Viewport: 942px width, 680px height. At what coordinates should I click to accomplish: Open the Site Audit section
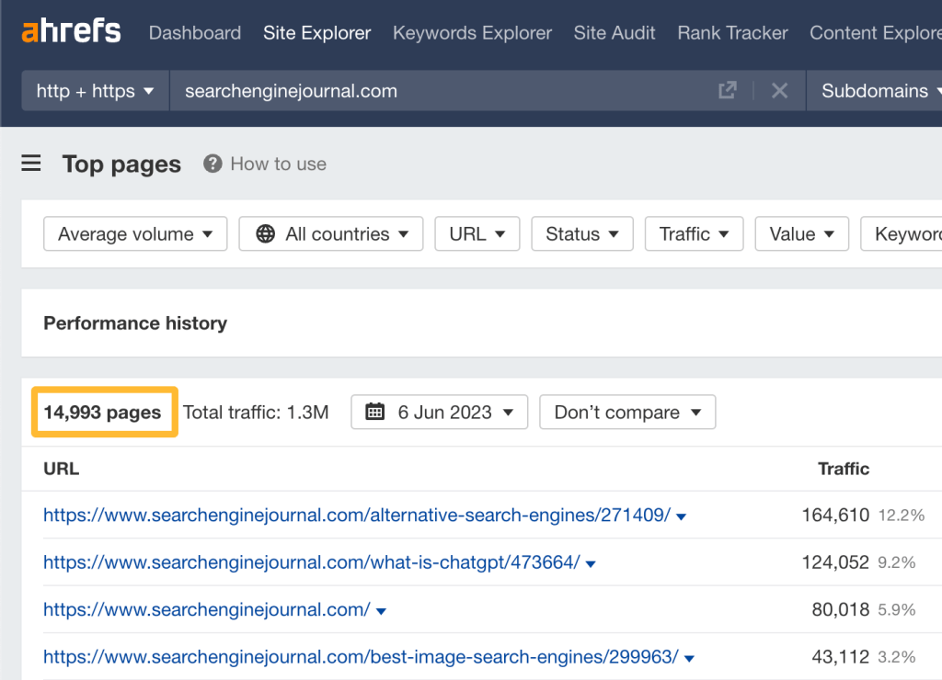coord(614,33)
